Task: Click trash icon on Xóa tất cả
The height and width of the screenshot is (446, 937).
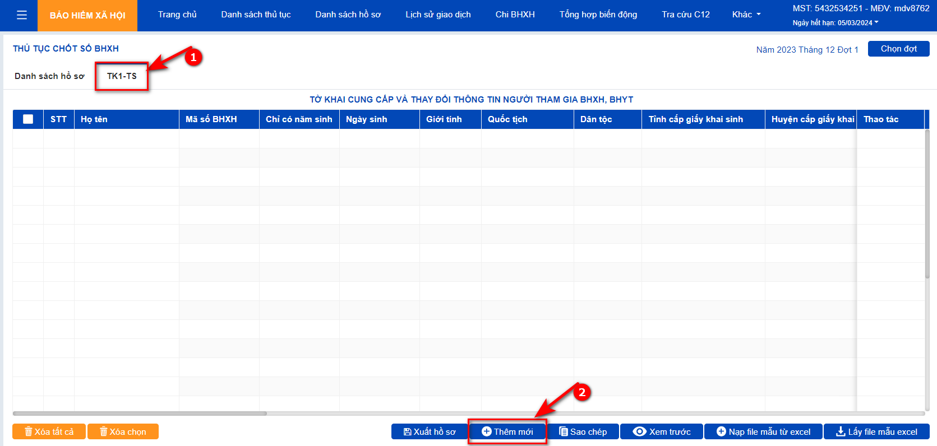Action: 28,431
